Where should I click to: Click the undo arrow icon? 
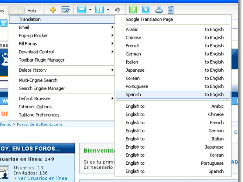(117, 10)
